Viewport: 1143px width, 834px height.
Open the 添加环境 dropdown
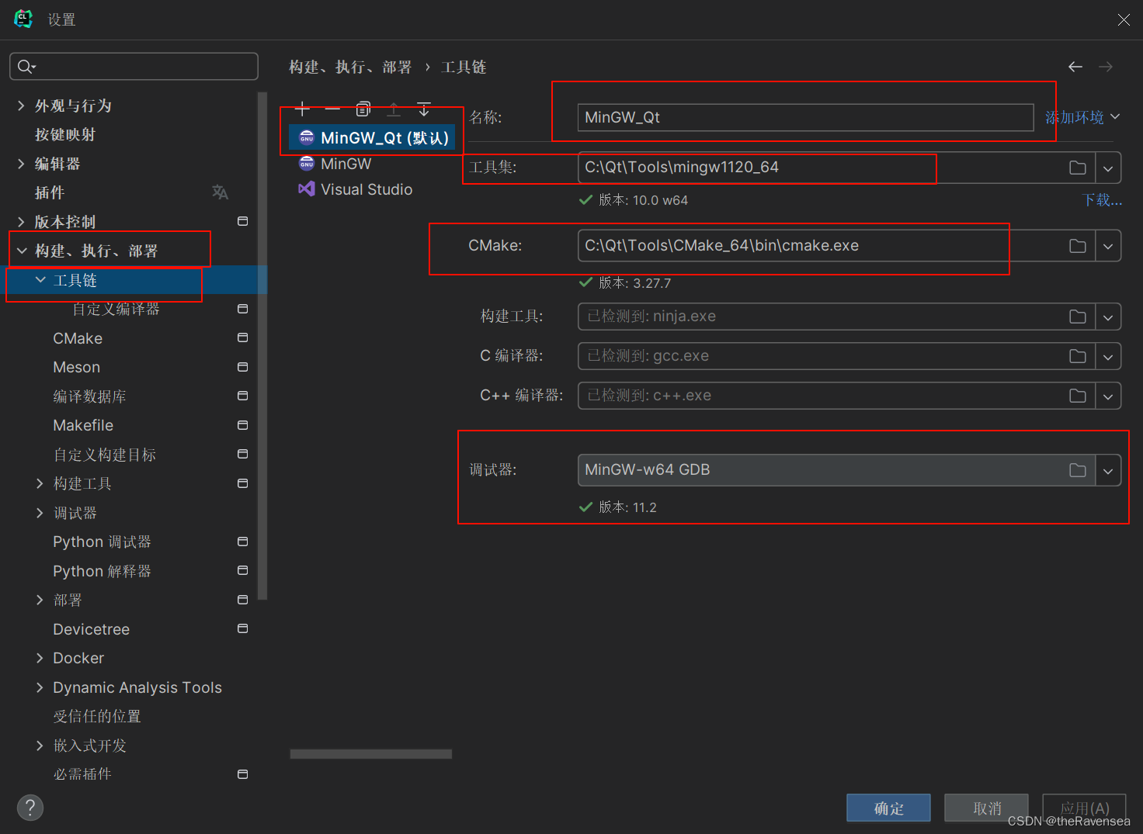click(x=1082, y=117)
